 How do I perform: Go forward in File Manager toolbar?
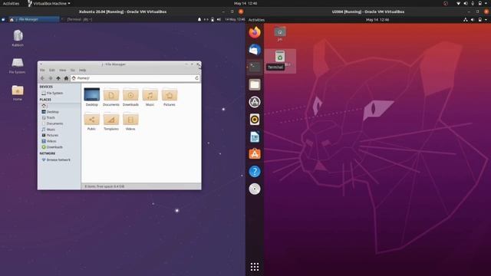coord(51,78)
